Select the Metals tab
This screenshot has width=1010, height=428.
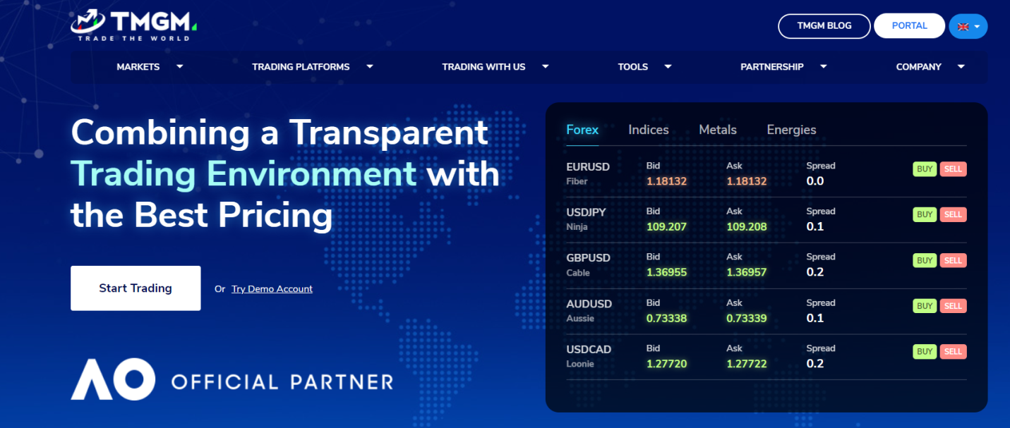pos(717,130)
